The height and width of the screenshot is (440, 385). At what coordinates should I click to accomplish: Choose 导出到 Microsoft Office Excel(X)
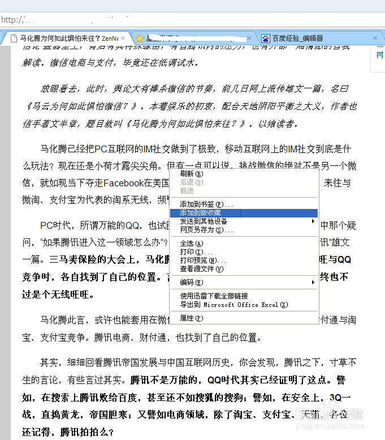pos(244,305)
